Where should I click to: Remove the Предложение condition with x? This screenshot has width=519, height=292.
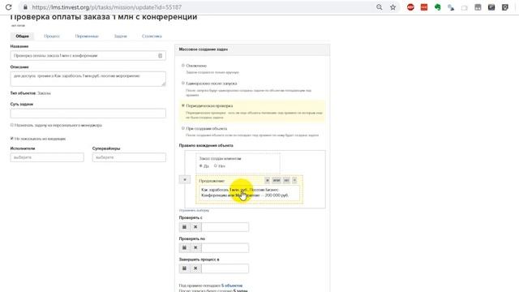click(294, 180)
